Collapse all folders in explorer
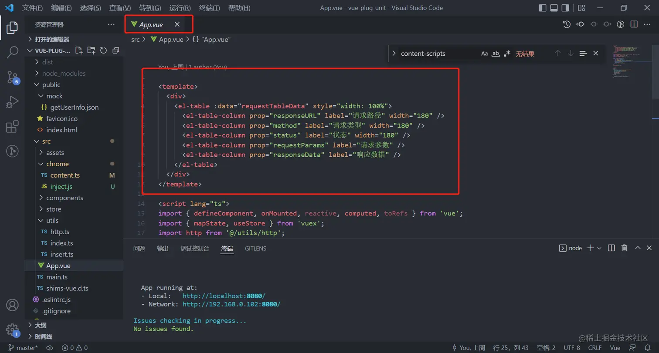659x353 pixels. click(115, 50)
